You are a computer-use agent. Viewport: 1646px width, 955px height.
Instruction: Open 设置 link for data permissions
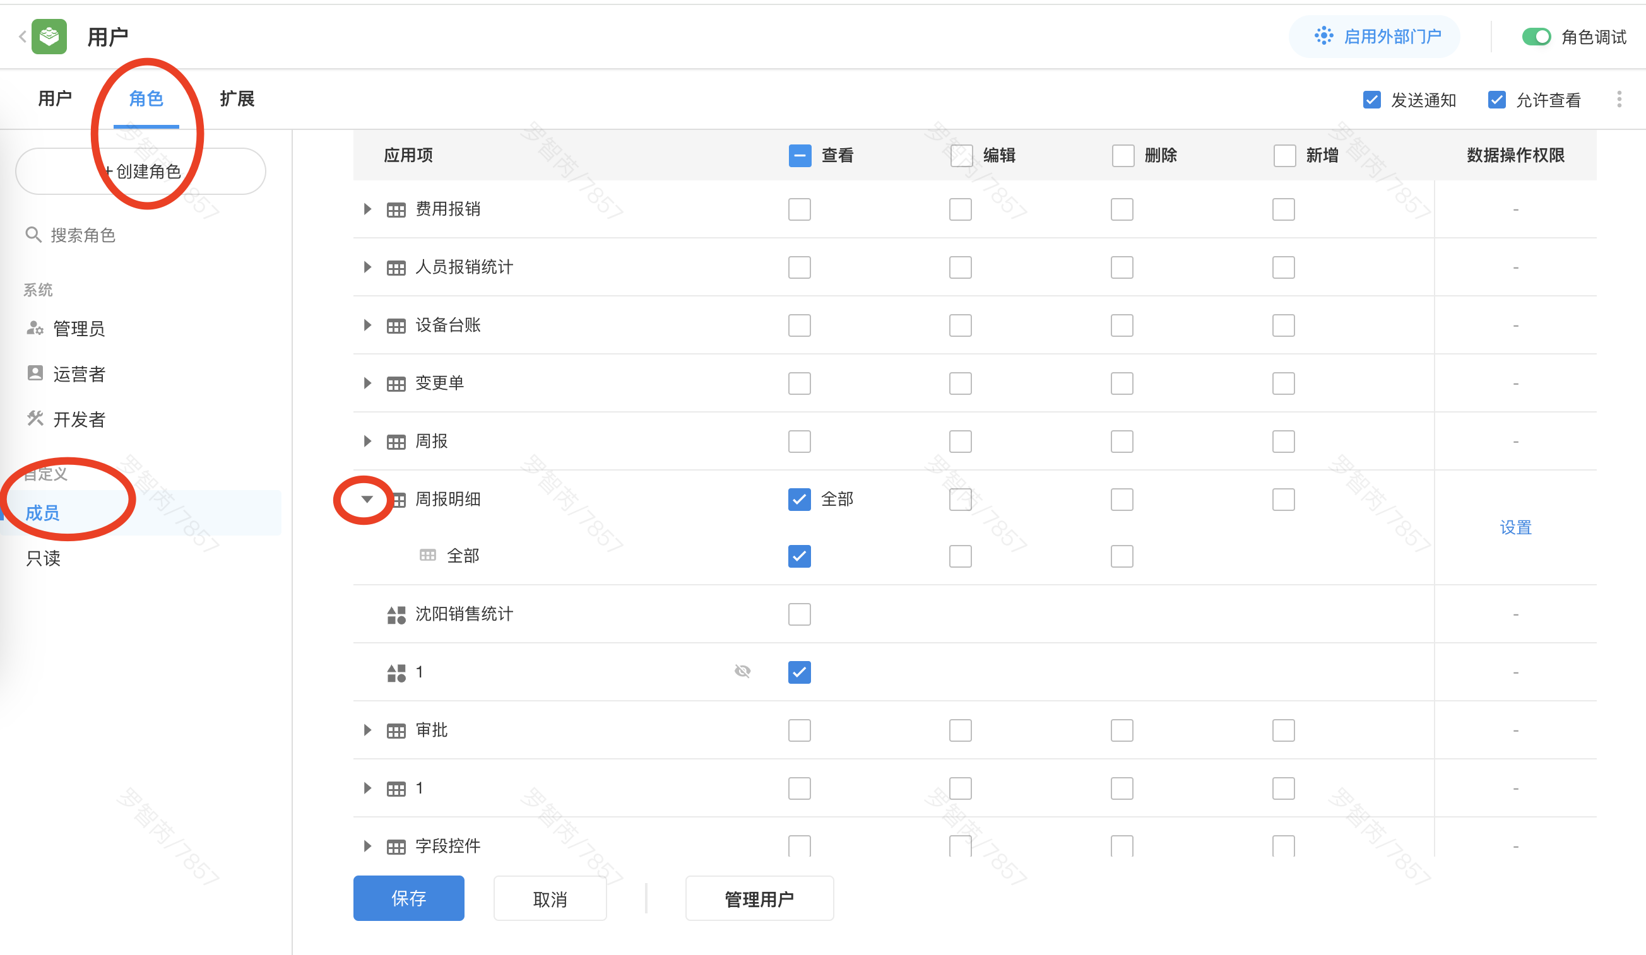(x=1515, y=527)
